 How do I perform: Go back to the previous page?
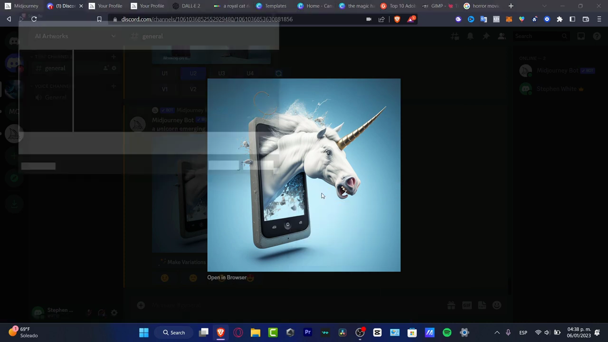(9, 19)
